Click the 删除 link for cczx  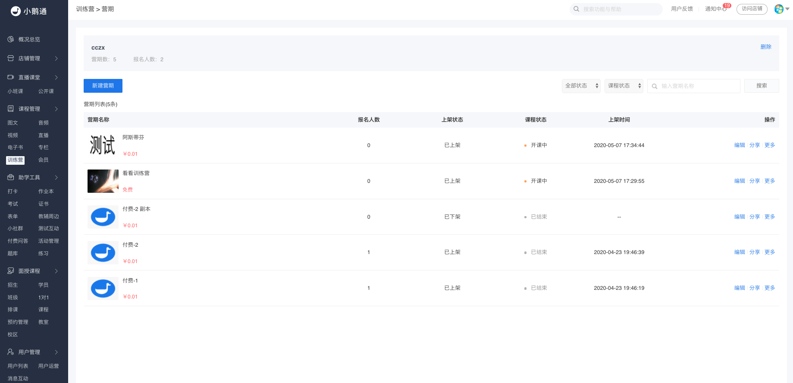766,47
